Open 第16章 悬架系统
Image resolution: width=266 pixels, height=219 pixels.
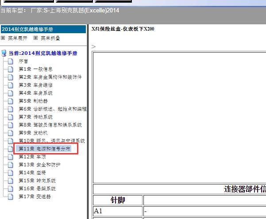point(37,188)
